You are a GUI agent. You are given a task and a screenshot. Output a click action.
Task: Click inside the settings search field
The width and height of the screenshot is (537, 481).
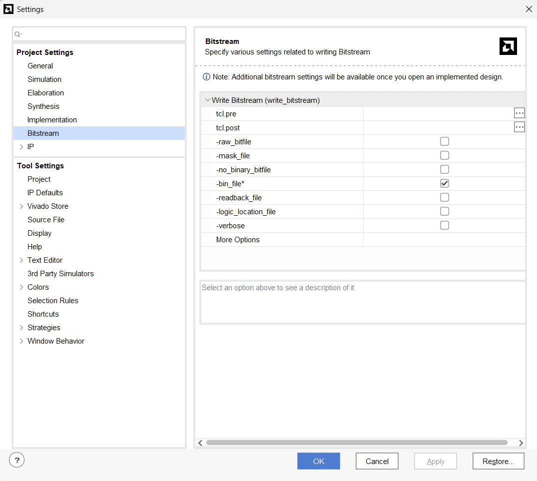pos(100,34)
